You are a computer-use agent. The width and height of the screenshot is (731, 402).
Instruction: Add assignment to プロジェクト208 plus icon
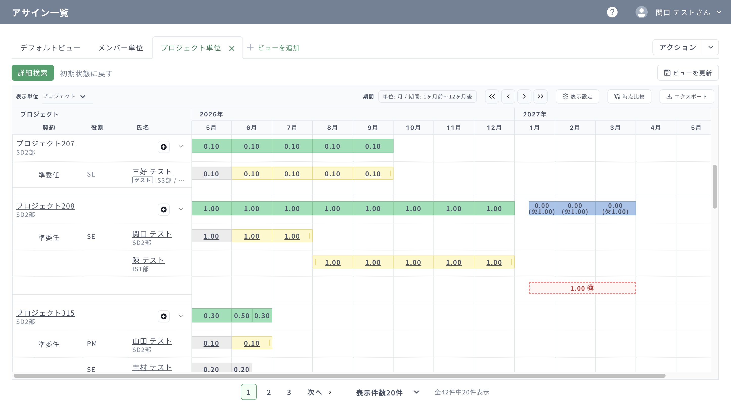click(x=164, y=209)
